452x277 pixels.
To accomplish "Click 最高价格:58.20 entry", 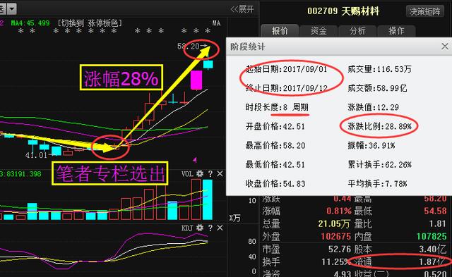I will [x=275, y=145].
